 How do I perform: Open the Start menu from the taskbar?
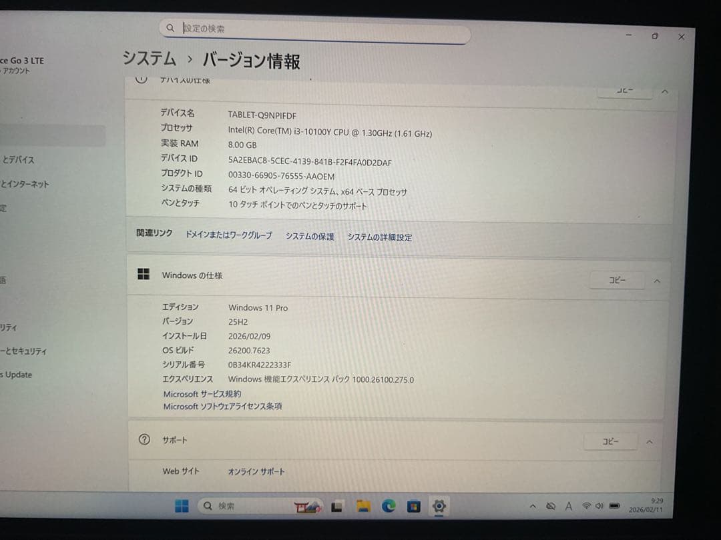point(182,506)
